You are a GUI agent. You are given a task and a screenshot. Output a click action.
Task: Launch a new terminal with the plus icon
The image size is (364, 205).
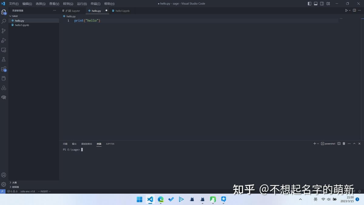pos(315,144)
